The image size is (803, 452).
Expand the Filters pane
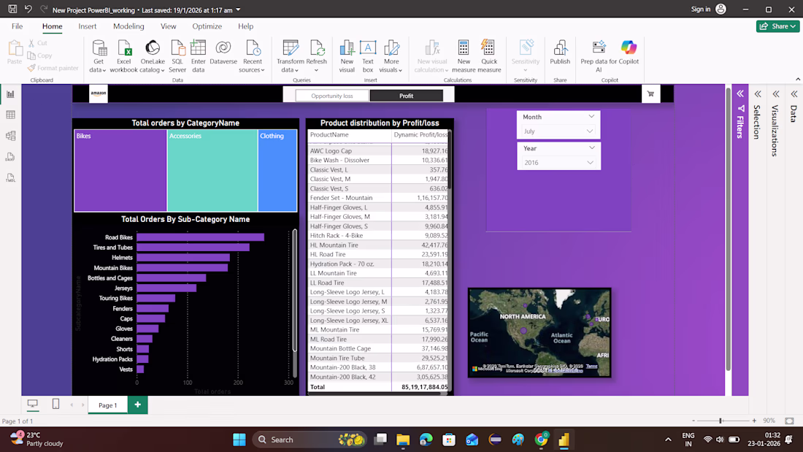(x=740, y=93)
